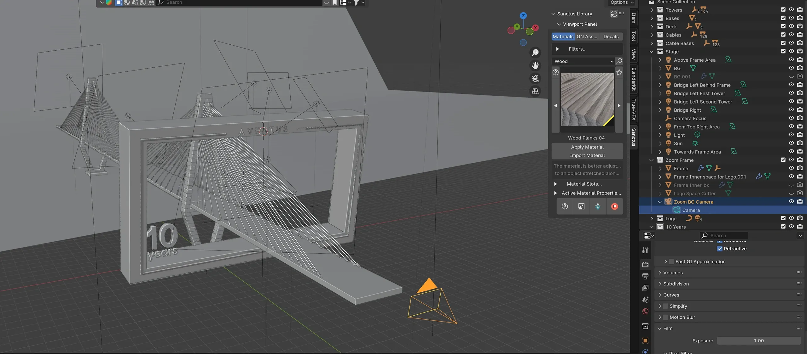Viewport: 807px width, 354px height.
Task: Click the Apply Material button
Action: (x=587, y=147)
